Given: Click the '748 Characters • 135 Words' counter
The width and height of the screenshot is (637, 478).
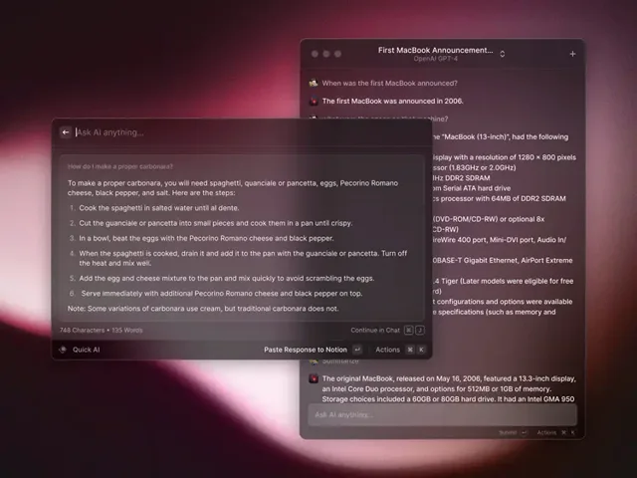Looking at the screenshot, I should click(x=102, y=330).
